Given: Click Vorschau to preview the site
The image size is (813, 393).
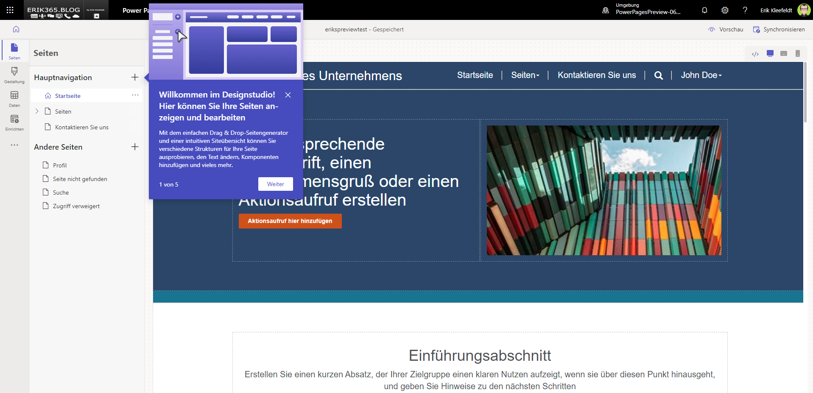Looking at the screenshot, I should pos(726,29).
